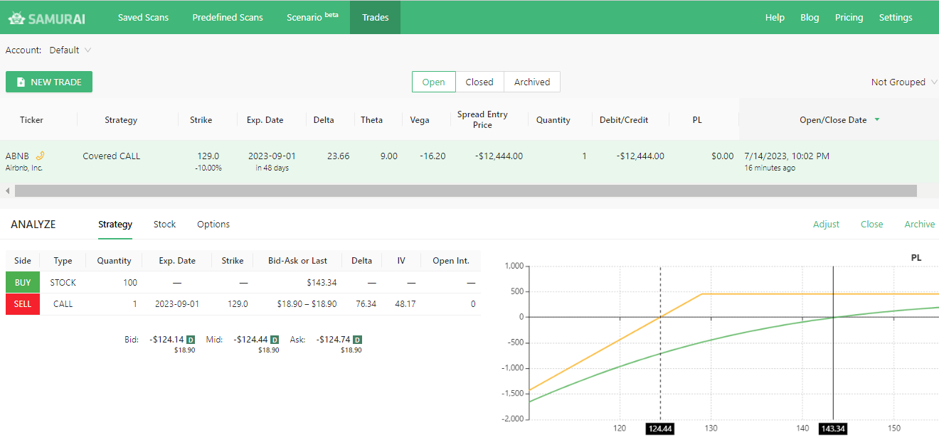The height and width of the screenshot is (442, 939).
Task: Click the green D badge beside the Ask price
Action: tap(356, 340)
